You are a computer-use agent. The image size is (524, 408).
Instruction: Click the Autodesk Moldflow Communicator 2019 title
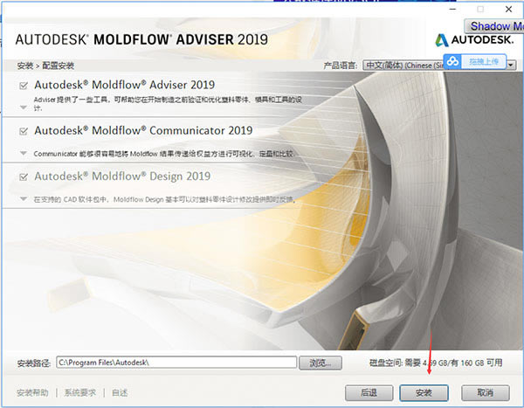(143, 130)
